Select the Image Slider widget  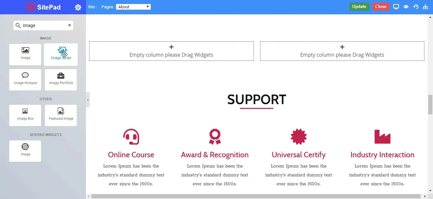60,54
